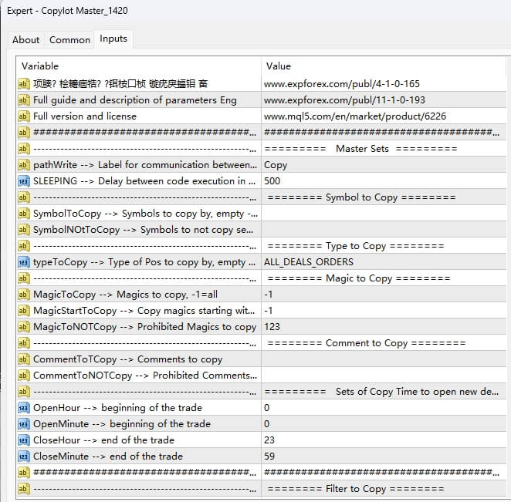Select the Inputs tab
The image size is (511, 502).
[x=113, y=39]
